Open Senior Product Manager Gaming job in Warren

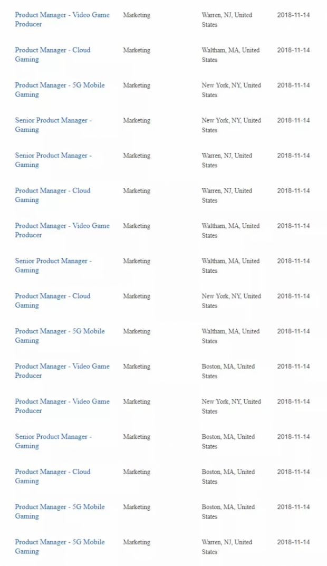coord(53,160)
